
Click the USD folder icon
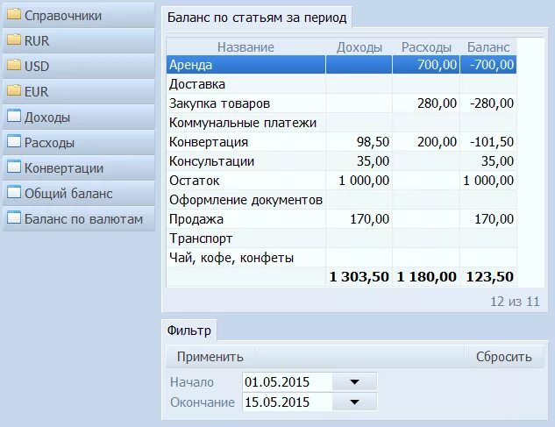tap(14, 65)
